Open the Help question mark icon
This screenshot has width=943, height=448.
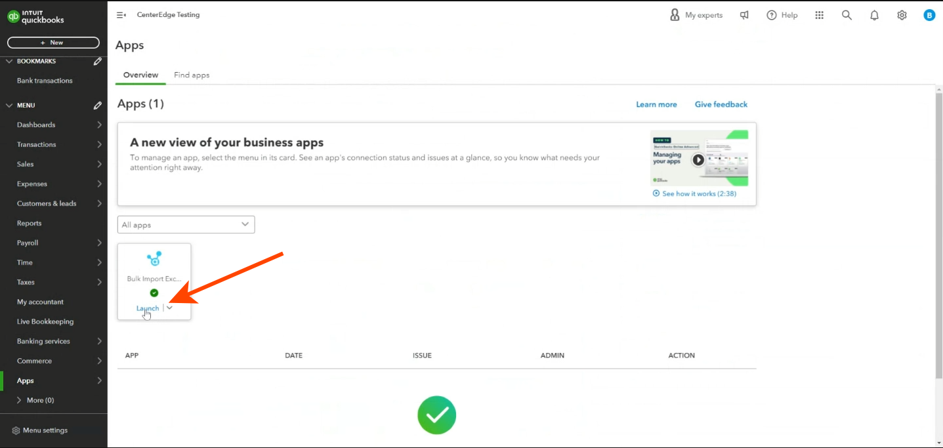(772, 15)
